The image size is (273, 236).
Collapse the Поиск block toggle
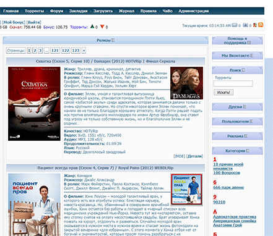tap(243, 70)
